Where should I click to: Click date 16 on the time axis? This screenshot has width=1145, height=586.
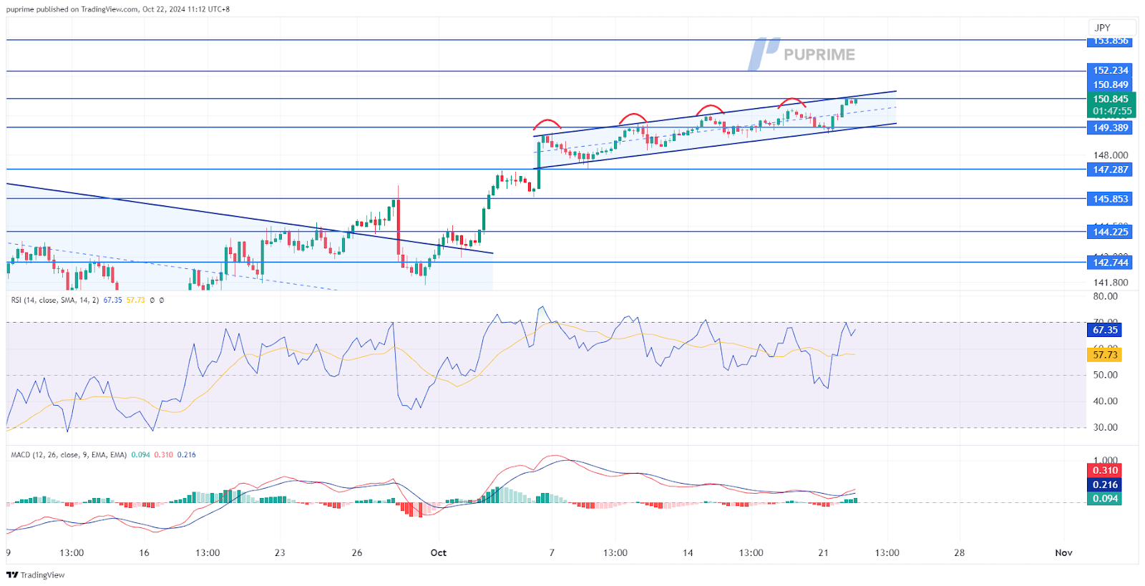point(144,553)
